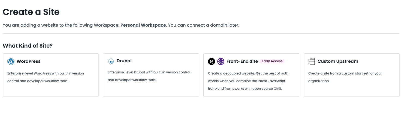Select the WordPress card title
This screenshot has height=118, width=416.
click(x=28, y=61)
